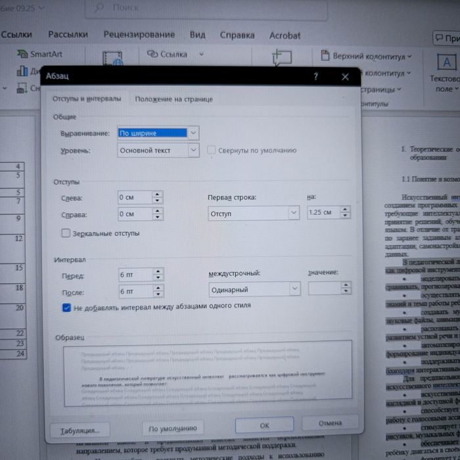Open the Ссылка link tool

(167, 55)
